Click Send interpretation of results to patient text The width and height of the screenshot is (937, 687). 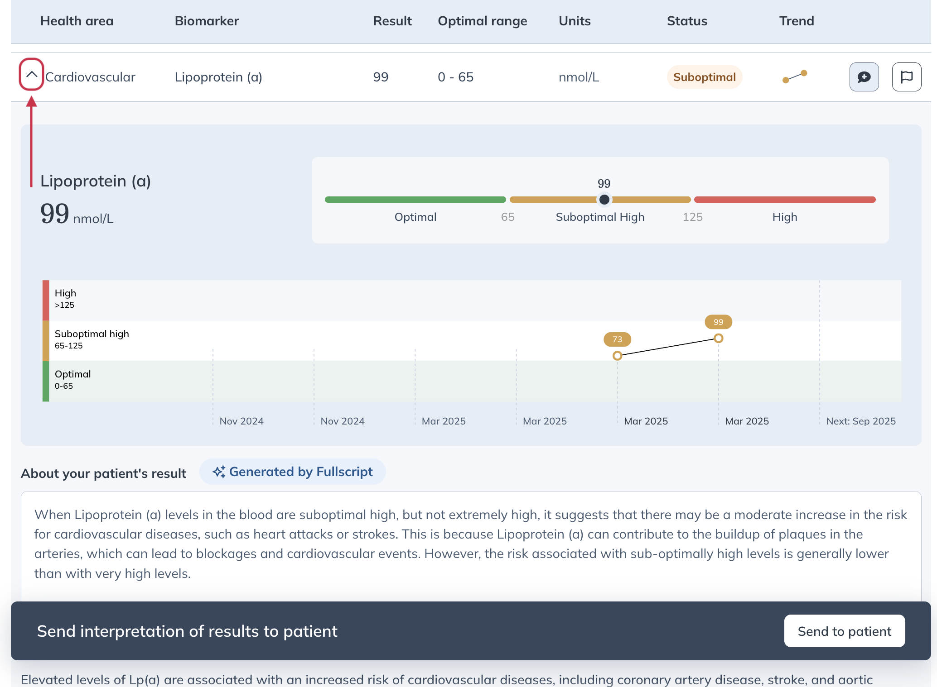click(187, 631)
